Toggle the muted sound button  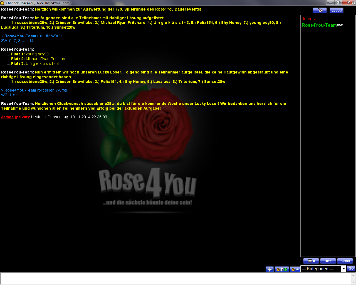coord(320,11)
